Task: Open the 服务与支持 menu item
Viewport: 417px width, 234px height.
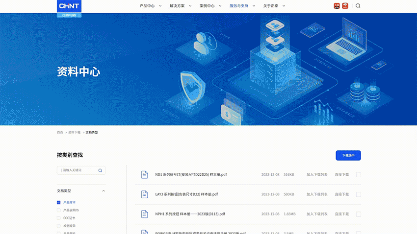Action: point(241,6)
